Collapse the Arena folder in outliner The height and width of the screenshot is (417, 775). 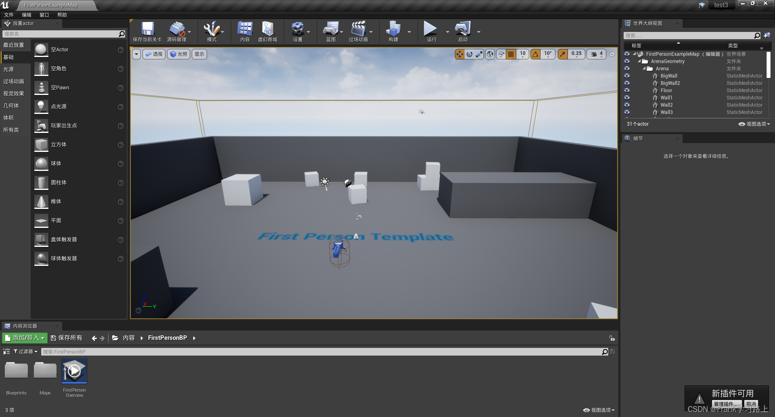click(x=644, y=69)
